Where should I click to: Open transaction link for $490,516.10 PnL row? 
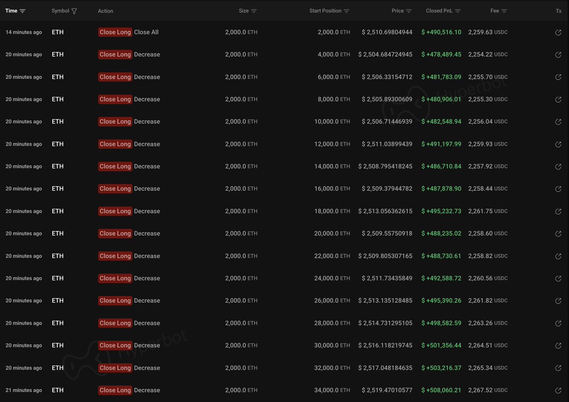coord(558,33)
